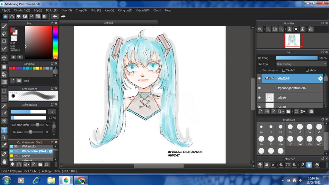Select the Lasso selection tool
329x185 pixels.
(4, 98)
